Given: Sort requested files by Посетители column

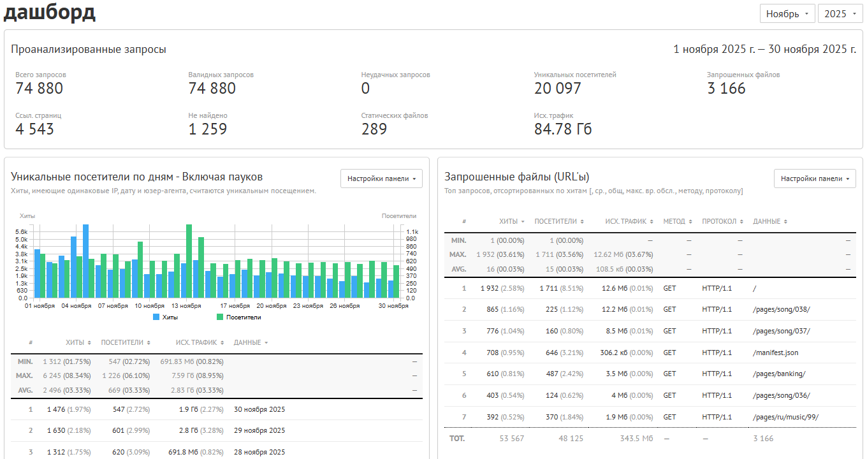Looking at the screenshot, I should pos(559,221).
